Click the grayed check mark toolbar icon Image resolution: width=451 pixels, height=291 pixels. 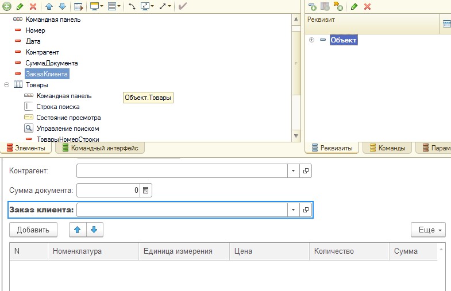click(182, 6)
